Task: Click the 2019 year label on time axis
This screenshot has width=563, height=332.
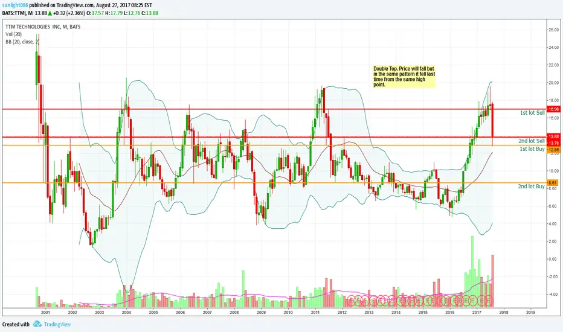Action: [x=531, y=312]
